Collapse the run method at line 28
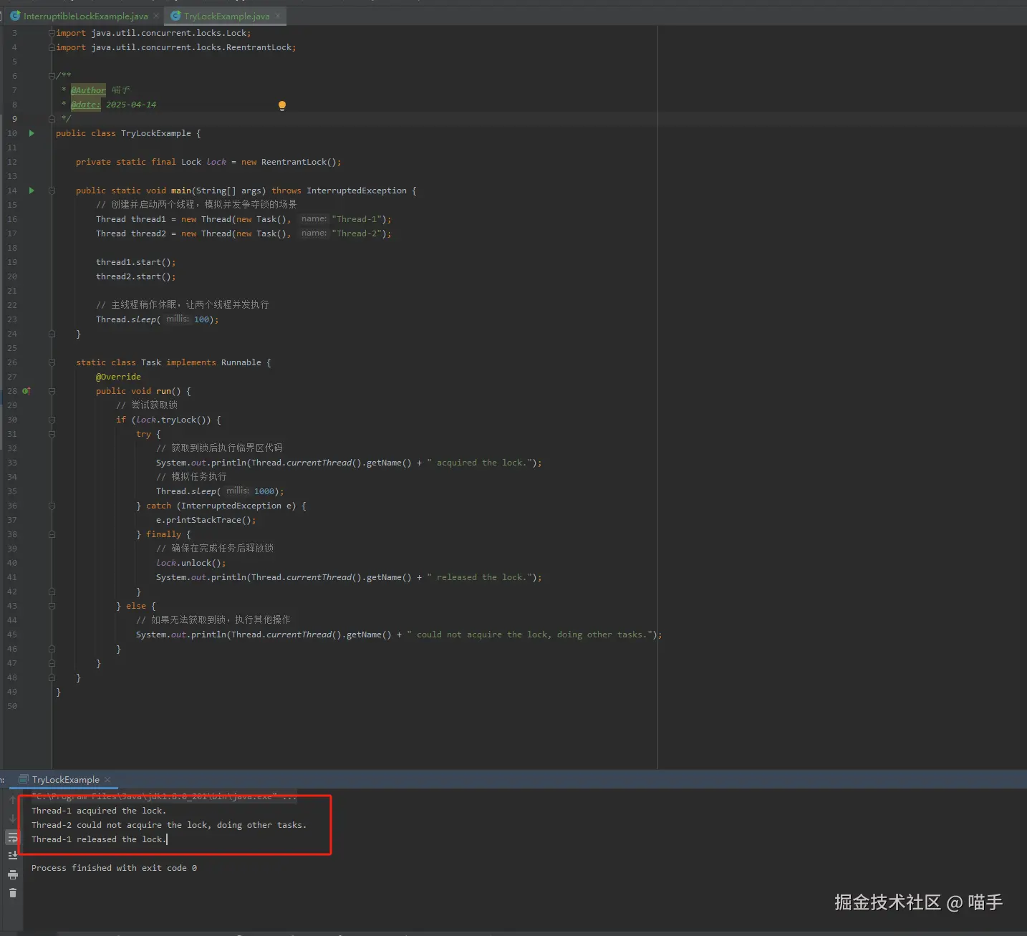The height and width of the screenshot is (936, 1027). [52, 391]
